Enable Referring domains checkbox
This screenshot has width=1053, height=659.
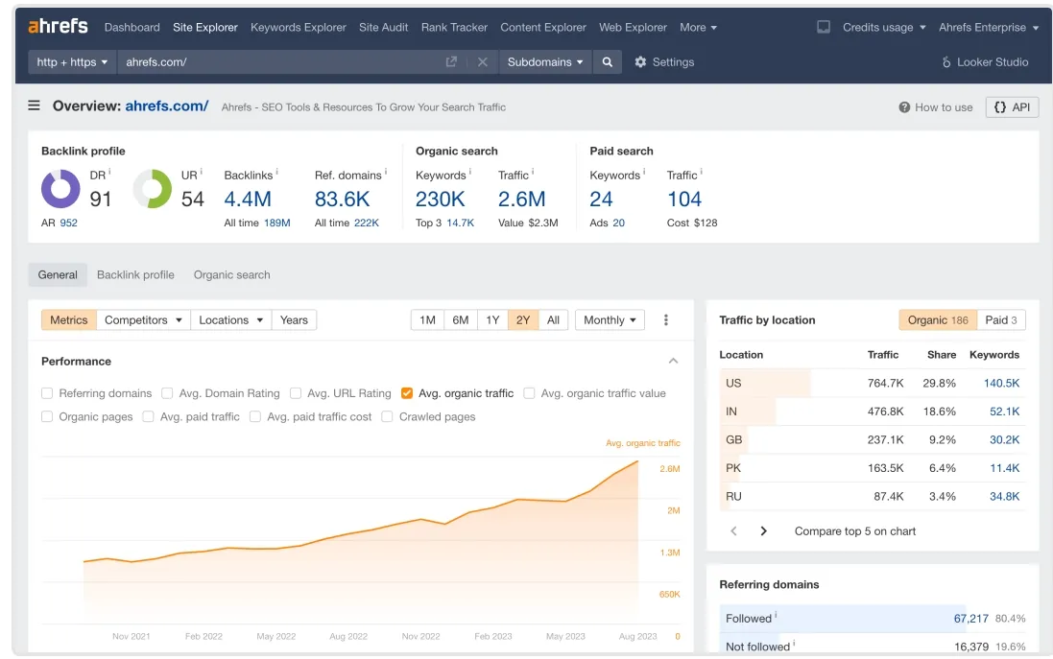(47, 393)
